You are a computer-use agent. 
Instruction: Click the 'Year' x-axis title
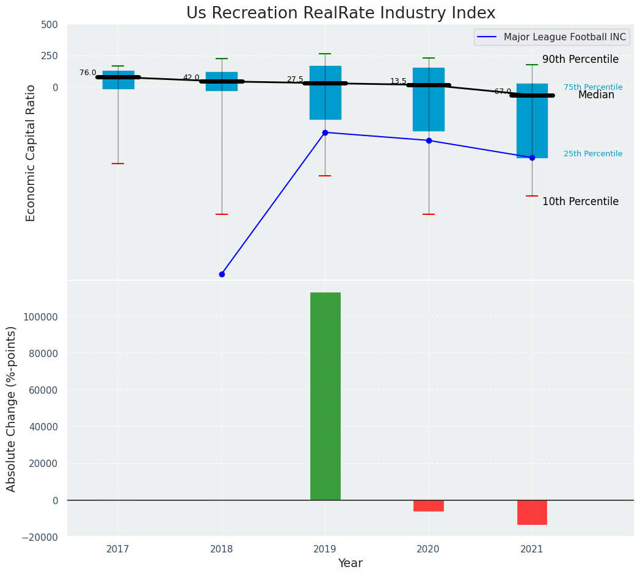click(350, 563)
